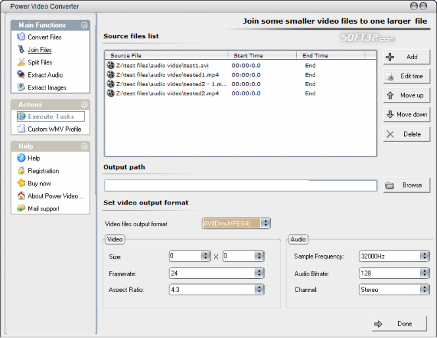Select the row Z:\test files\audio video\test1.avi
437x338 pixels.
coord(240,65)
